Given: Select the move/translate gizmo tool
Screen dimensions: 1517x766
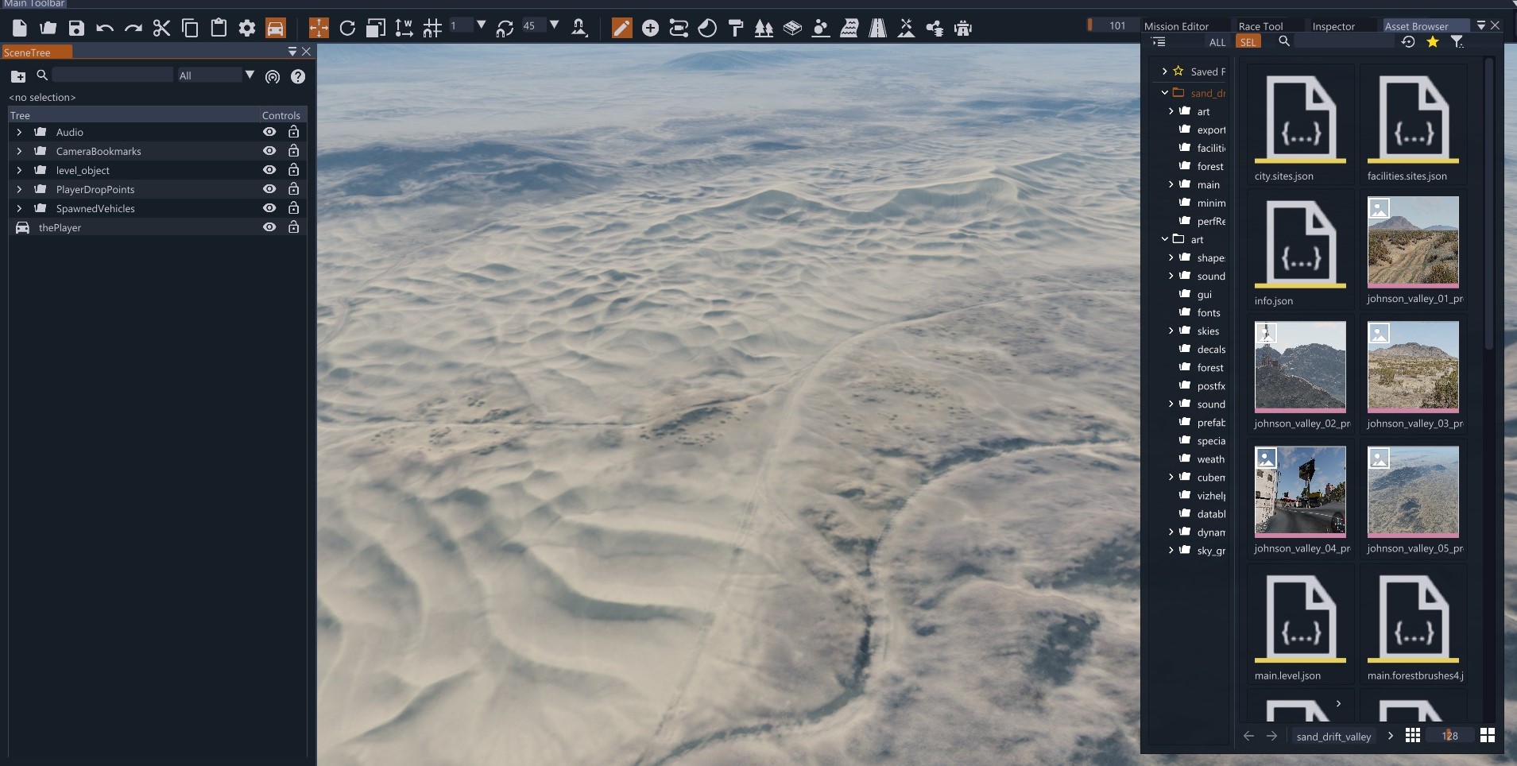Looking at the screenshot, I should coord(319,29).
